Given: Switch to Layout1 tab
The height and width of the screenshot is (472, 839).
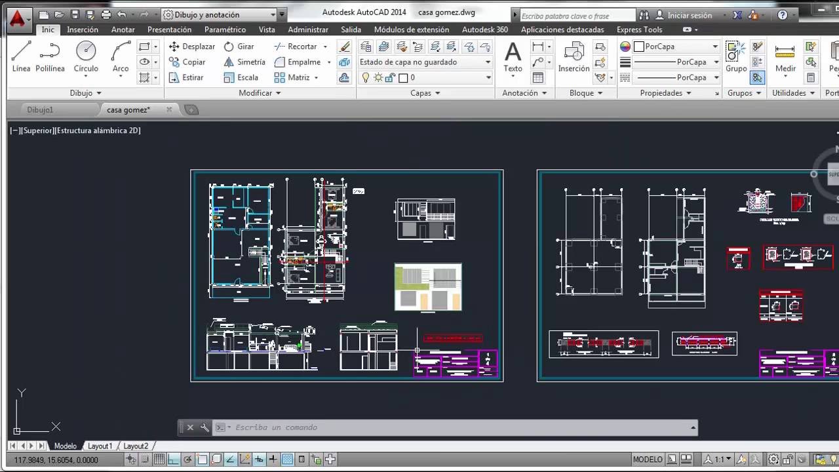Looking at the screenshot, I should (x=100, y=446).
